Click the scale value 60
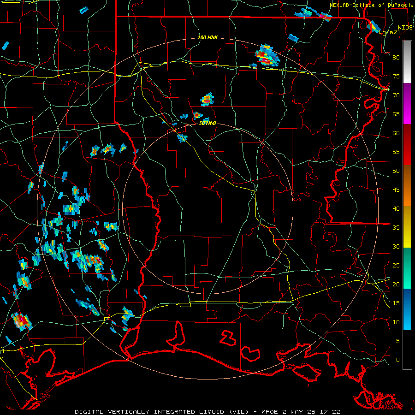Viewport: 415px width, 415px height. (396, 133)
